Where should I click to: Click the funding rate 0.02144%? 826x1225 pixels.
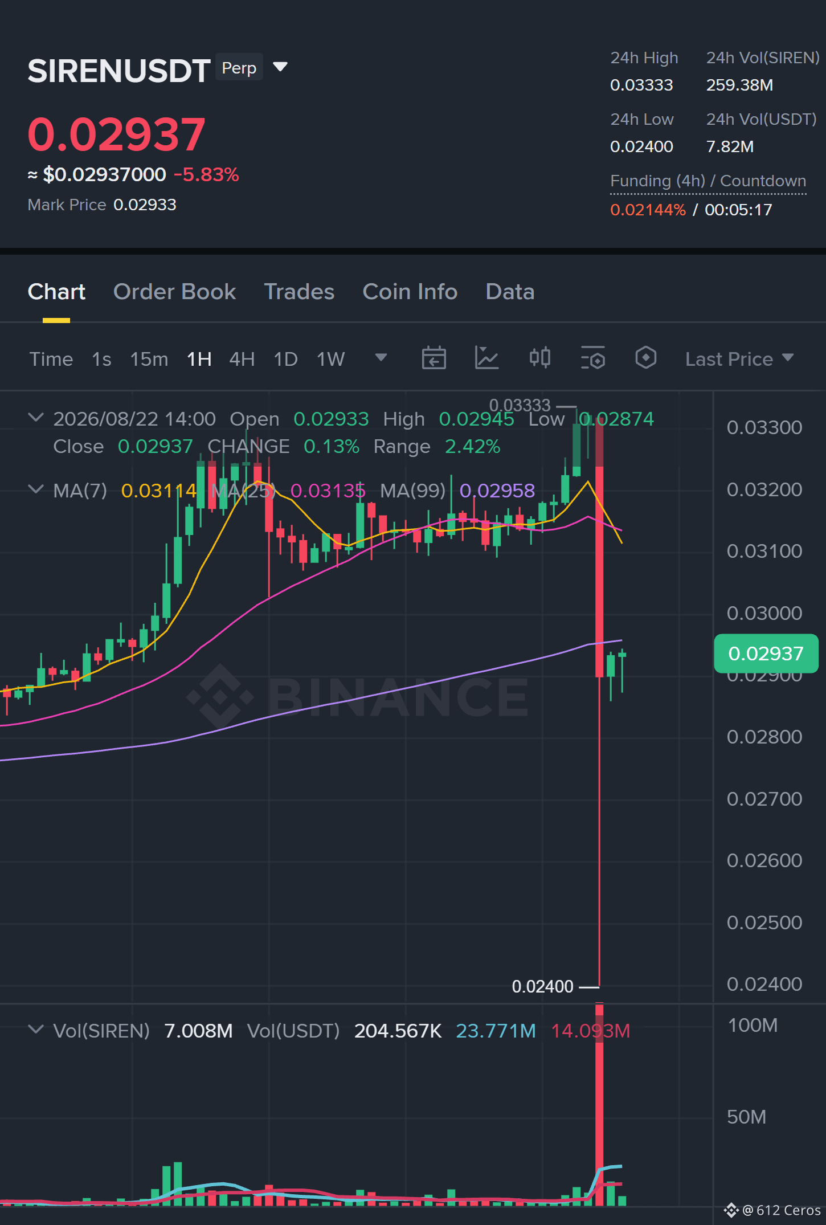[648, 210]
